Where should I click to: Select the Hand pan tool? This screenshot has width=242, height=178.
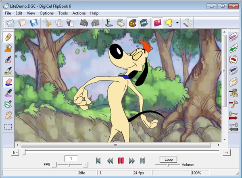pyautogui.click(x=8, y=115)
